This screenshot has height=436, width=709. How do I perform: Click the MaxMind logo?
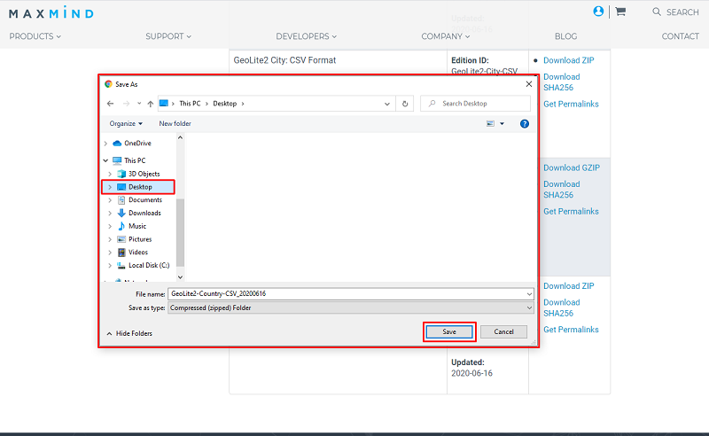(51, 12)
